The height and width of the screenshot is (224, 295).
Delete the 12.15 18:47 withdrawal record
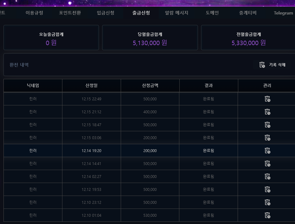click(x=267, y=125)
